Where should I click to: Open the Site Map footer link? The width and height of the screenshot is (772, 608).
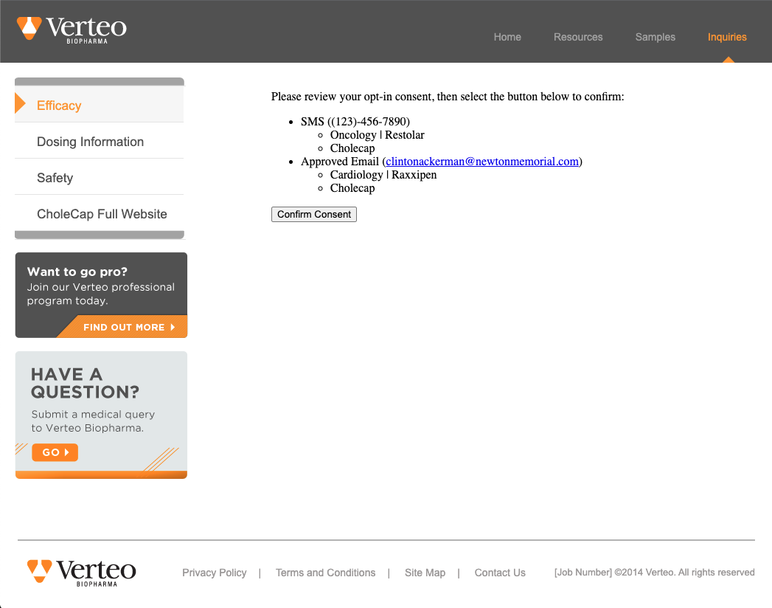pos(425,573)
